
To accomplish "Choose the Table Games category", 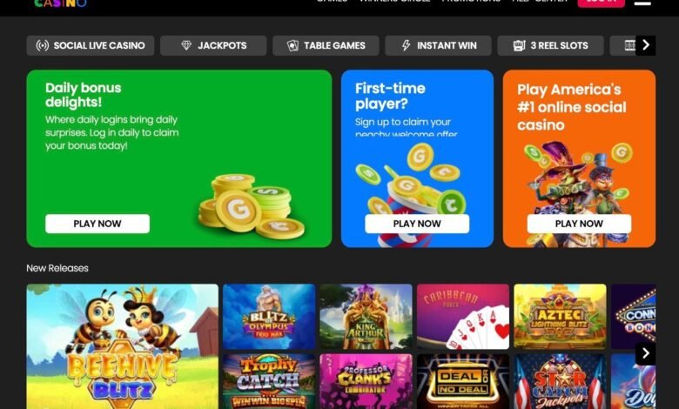I will pyautogui.click(x=326, y=45).
